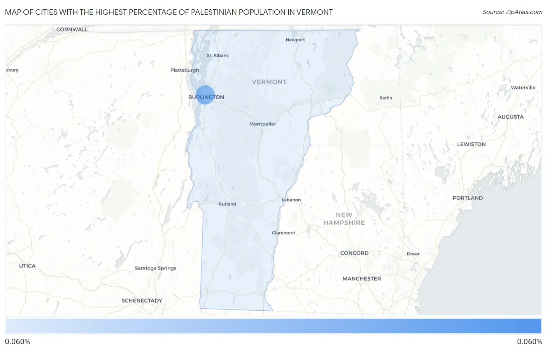The image size is (547, 350).
Task: Click the SCHENECTADY city label
Action: (x=142, y=301)
